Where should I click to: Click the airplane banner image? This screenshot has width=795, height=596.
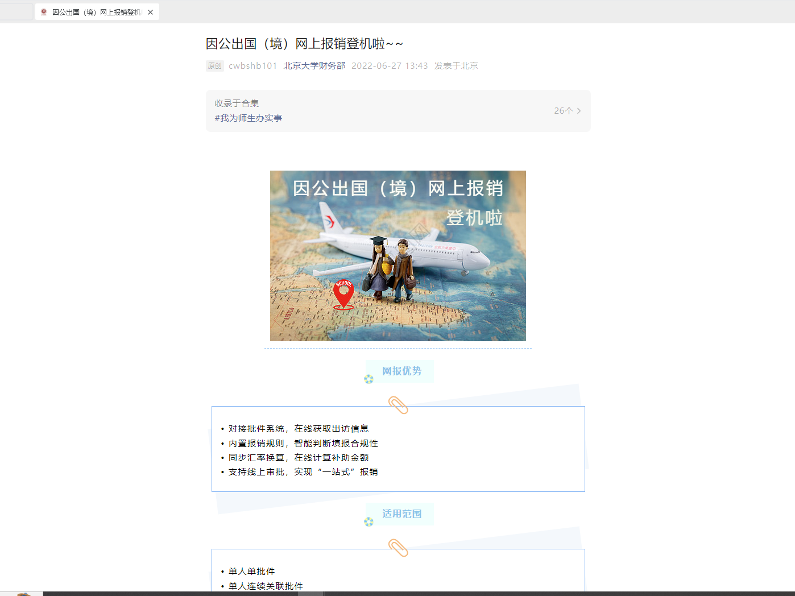click(x=398, y=256)
